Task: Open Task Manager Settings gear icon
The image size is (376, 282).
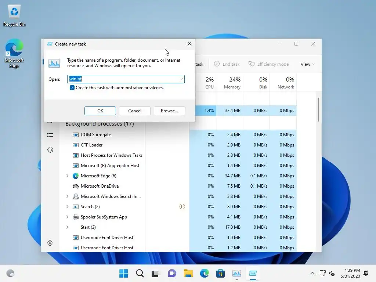Action: coord(50,243)
